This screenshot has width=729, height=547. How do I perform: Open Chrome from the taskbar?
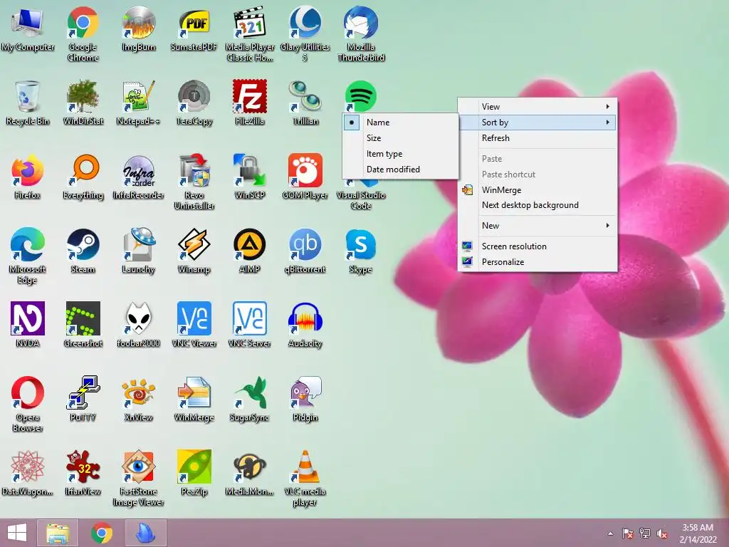click(101, 533)
